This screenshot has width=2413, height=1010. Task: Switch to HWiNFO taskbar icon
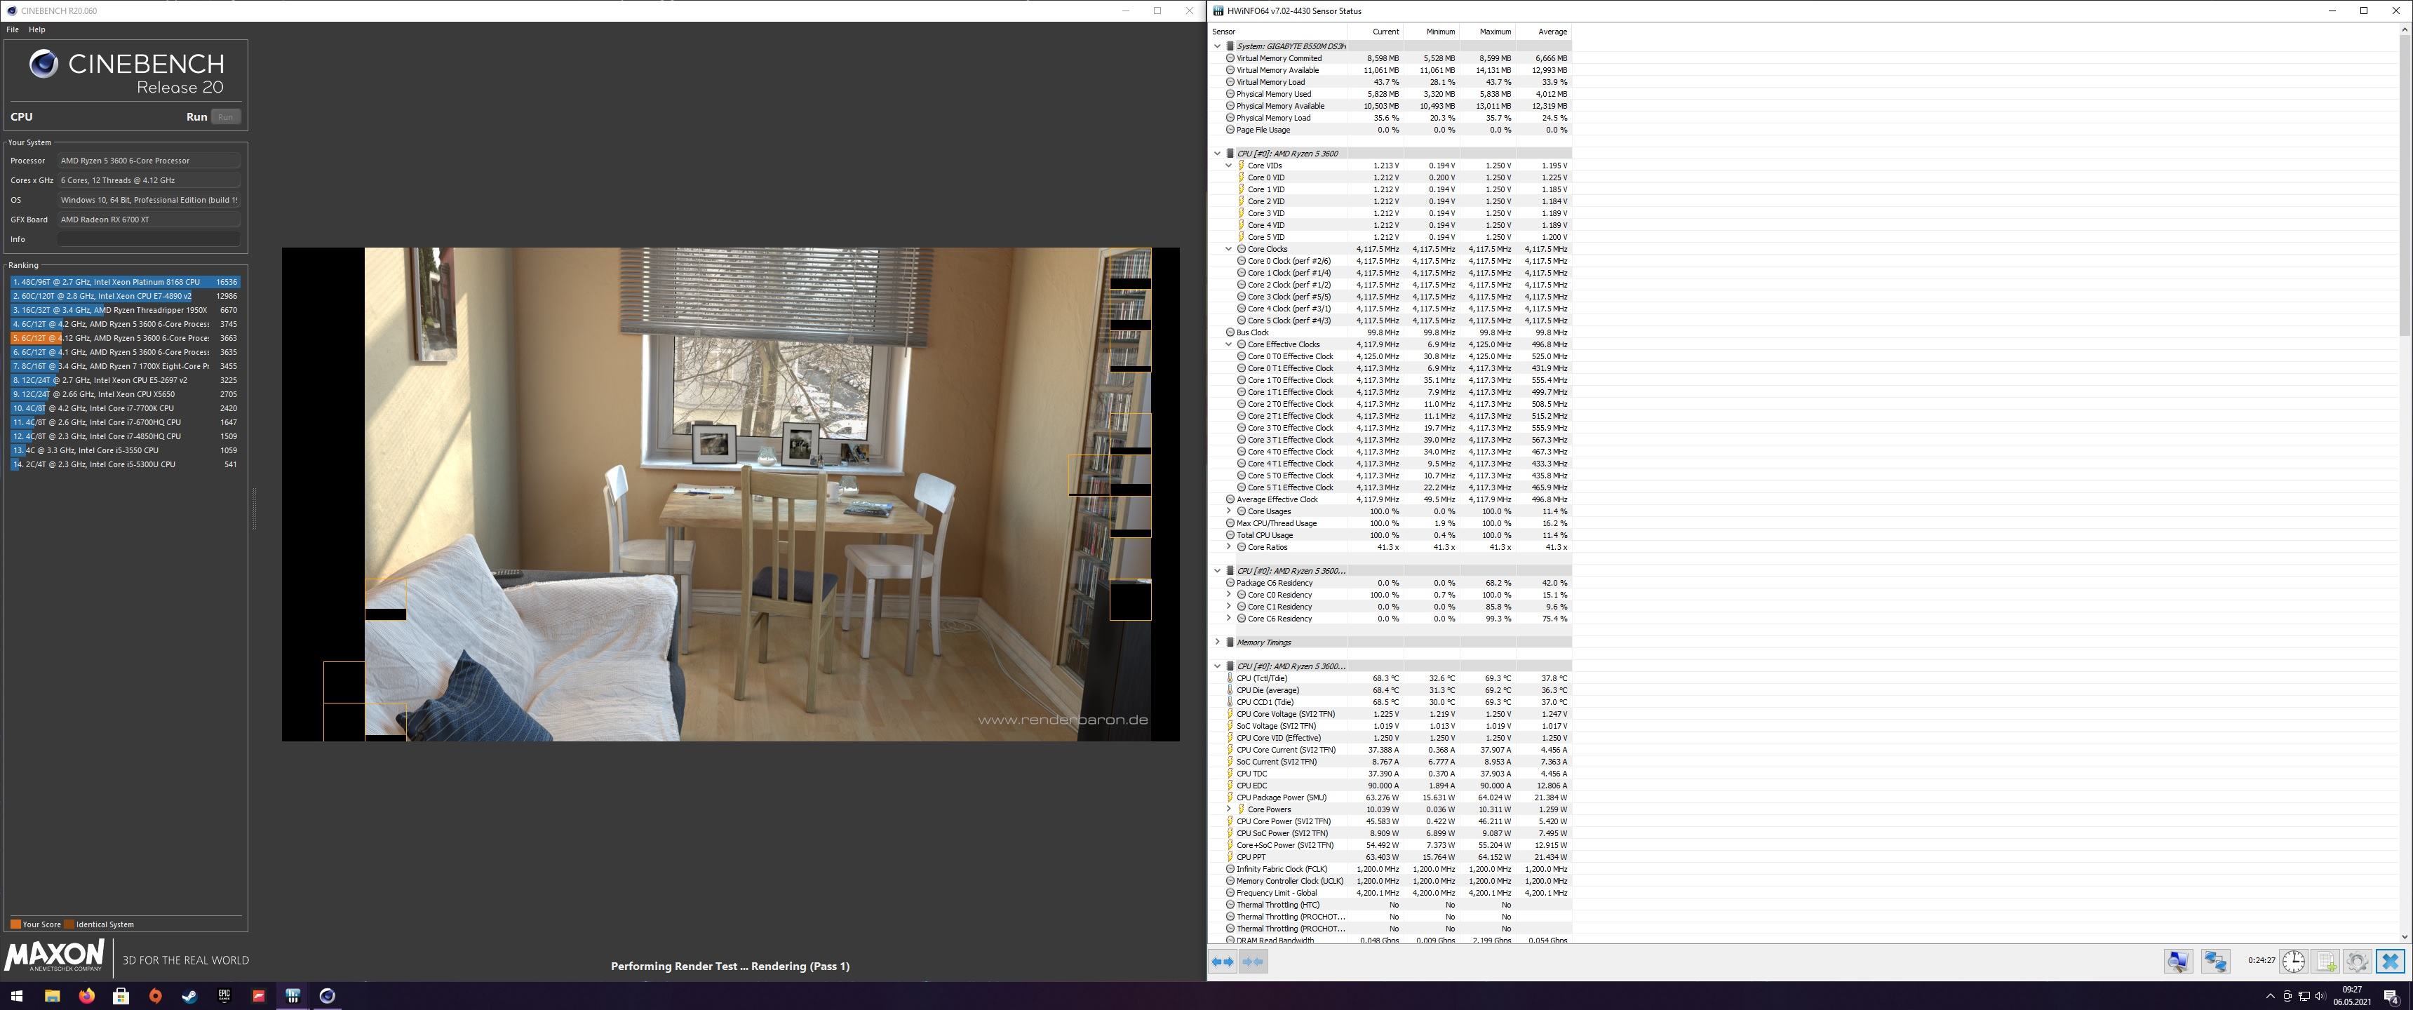pos(293,996)
